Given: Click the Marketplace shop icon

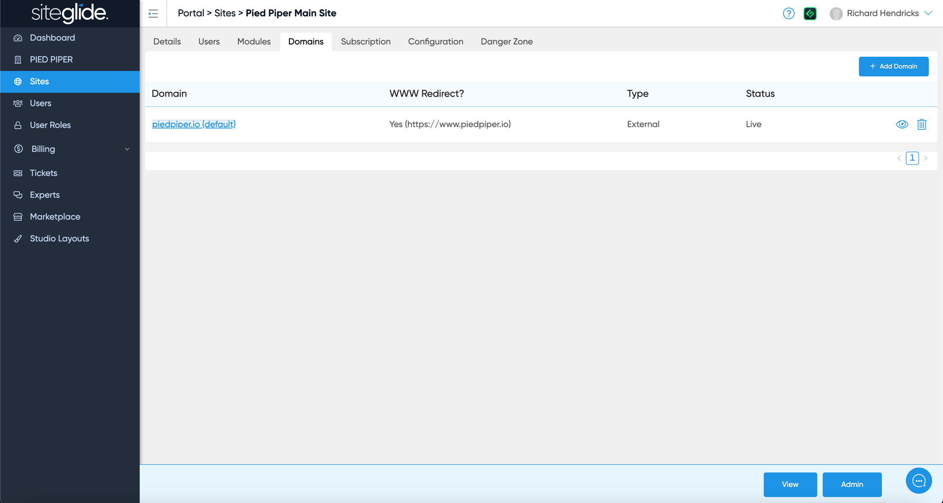Looking at the screenshot, I should (18, 217).
